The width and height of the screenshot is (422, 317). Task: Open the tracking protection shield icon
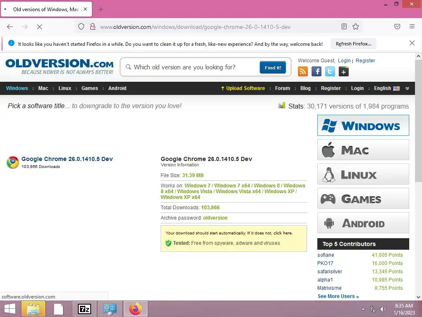tap(81, 27)
